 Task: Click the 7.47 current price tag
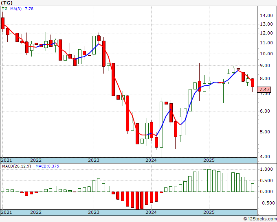[264, 89]
